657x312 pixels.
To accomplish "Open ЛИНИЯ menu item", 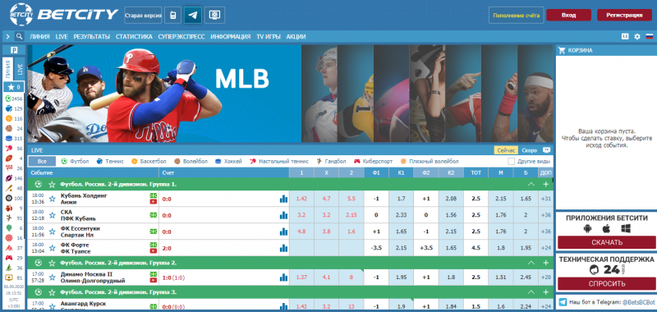I will coord(39,36).
